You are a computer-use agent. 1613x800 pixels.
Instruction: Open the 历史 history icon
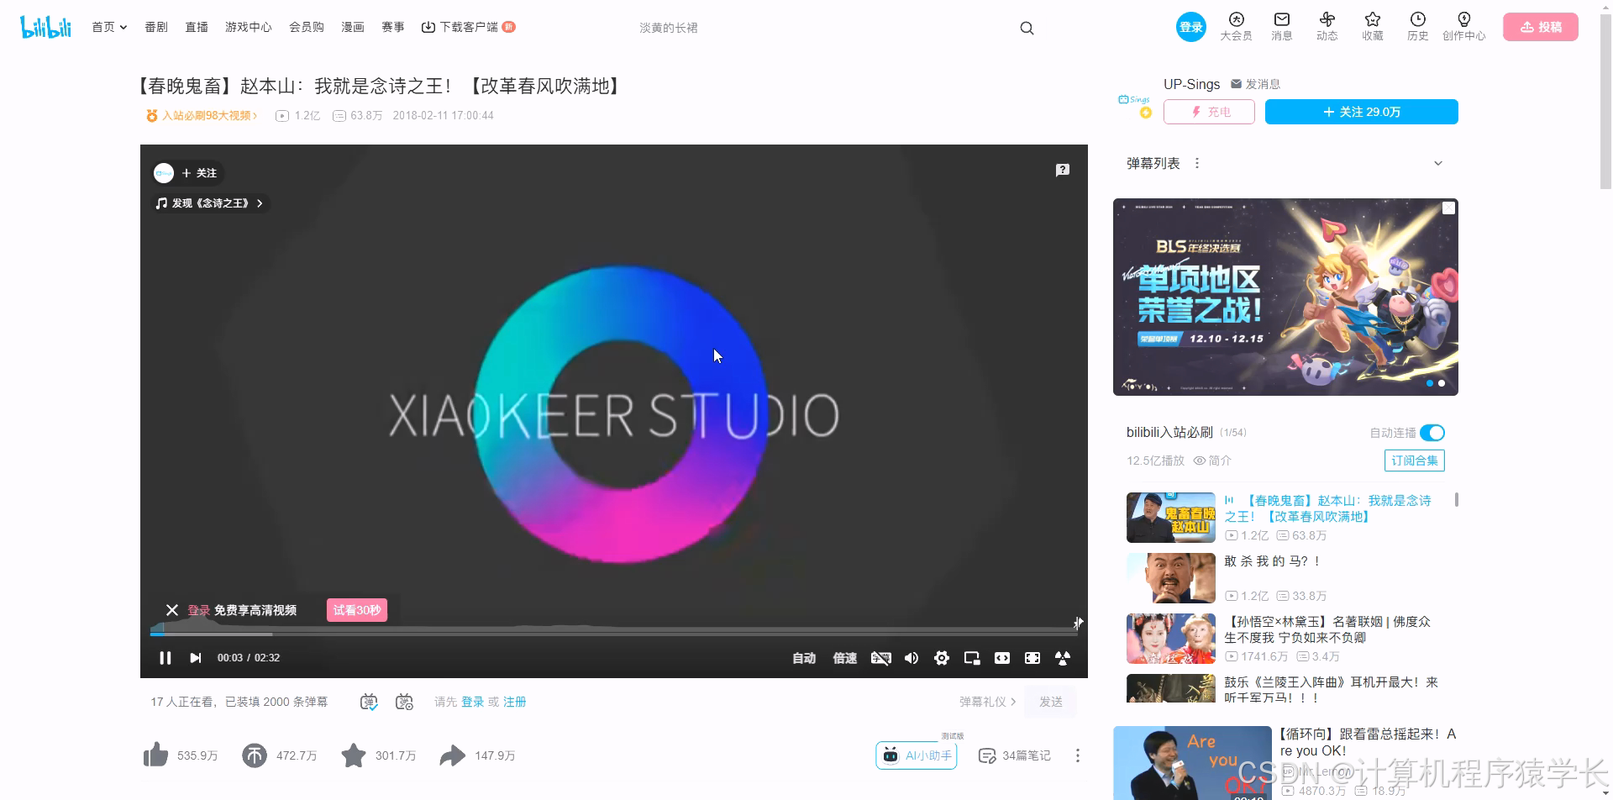(x=1417, y=26)
